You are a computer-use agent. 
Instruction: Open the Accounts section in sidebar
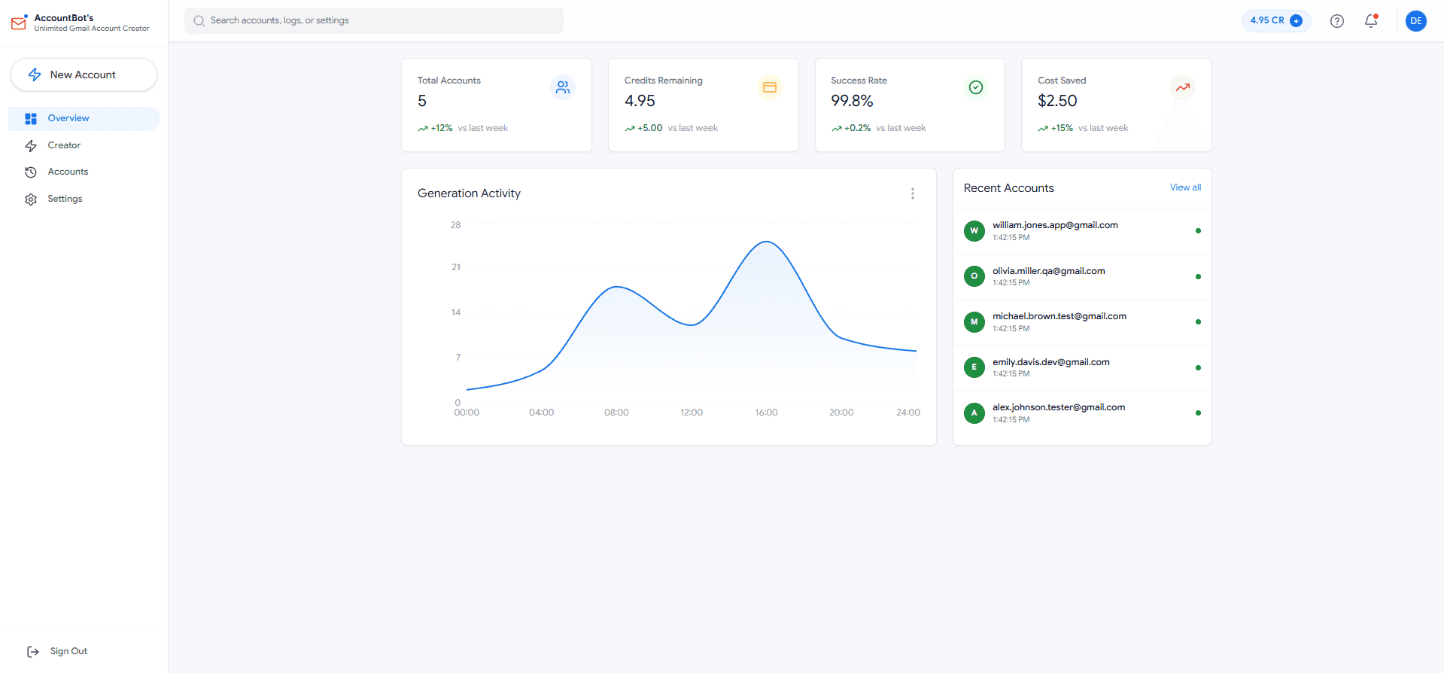click(x=68, y=172)
